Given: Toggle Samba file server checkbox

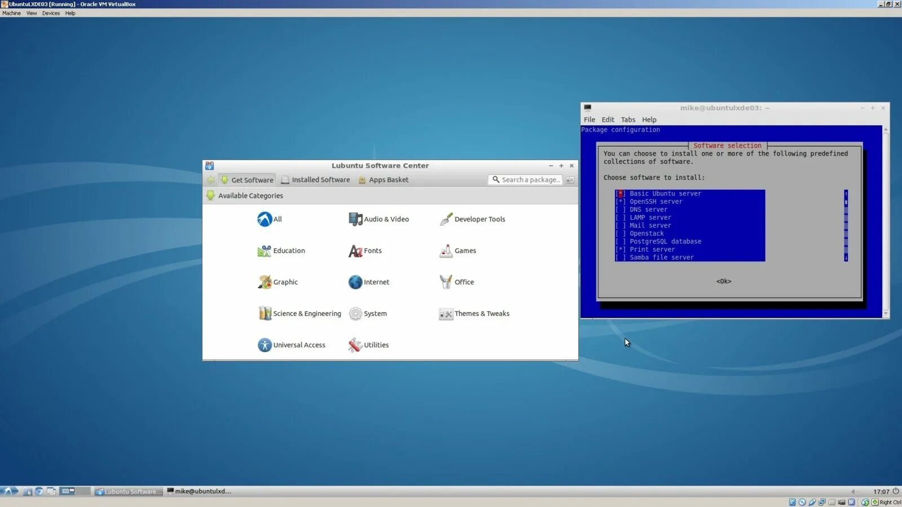Looking at the screenshot, I should [621, 257].
